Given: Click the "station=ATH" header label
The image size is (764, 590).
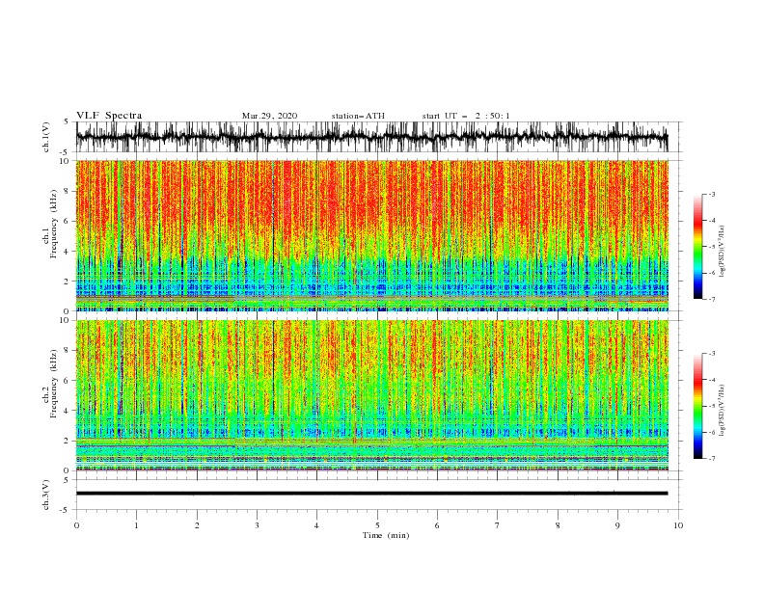Looking at the screenshot, I should pos(358,116).
